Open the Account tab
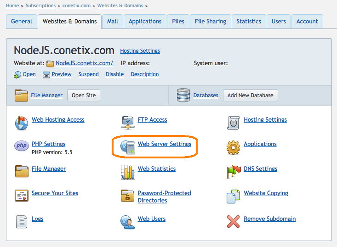This screenshot has width=337, height=247. 307,22
